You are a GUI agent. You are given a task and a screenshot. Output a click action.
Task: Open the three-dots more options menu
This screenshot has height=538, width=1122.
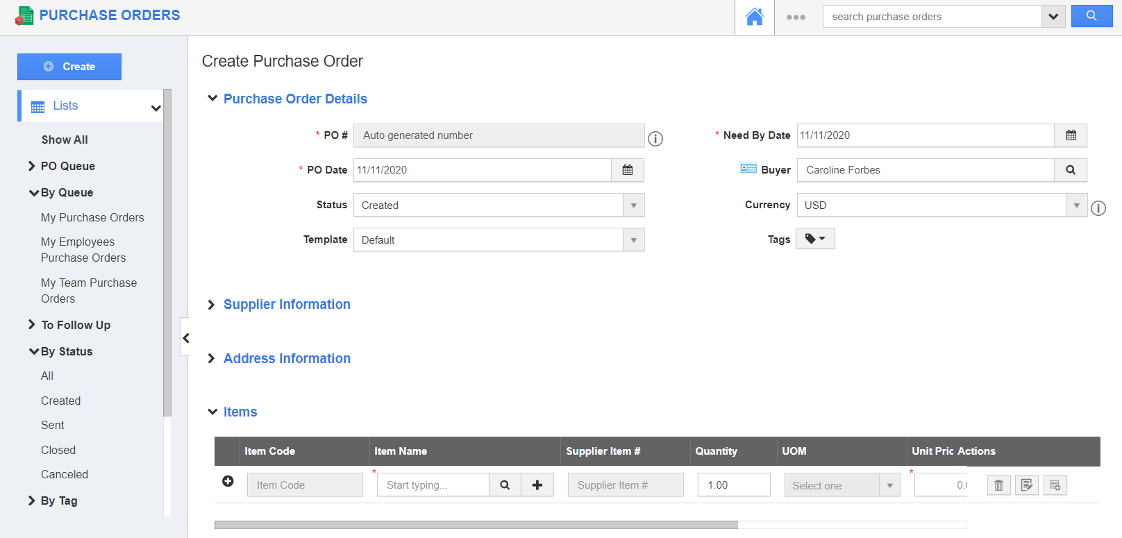coord(796,17)
